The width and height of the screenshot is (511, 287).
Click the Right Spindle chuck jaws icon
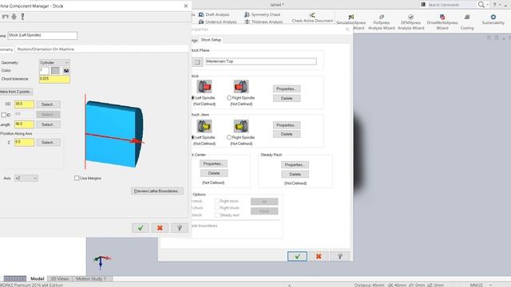[x=241, y=126]
